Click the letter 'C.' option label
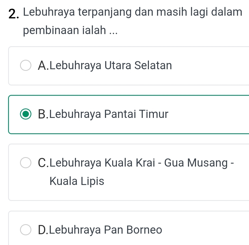The image size is (249, 245). click(44, 163)
